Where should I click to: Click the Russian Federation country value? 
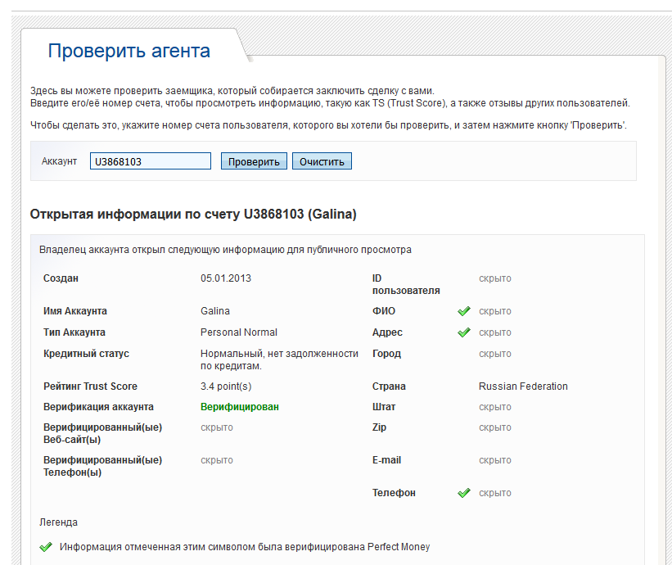(x=523, y=386)
